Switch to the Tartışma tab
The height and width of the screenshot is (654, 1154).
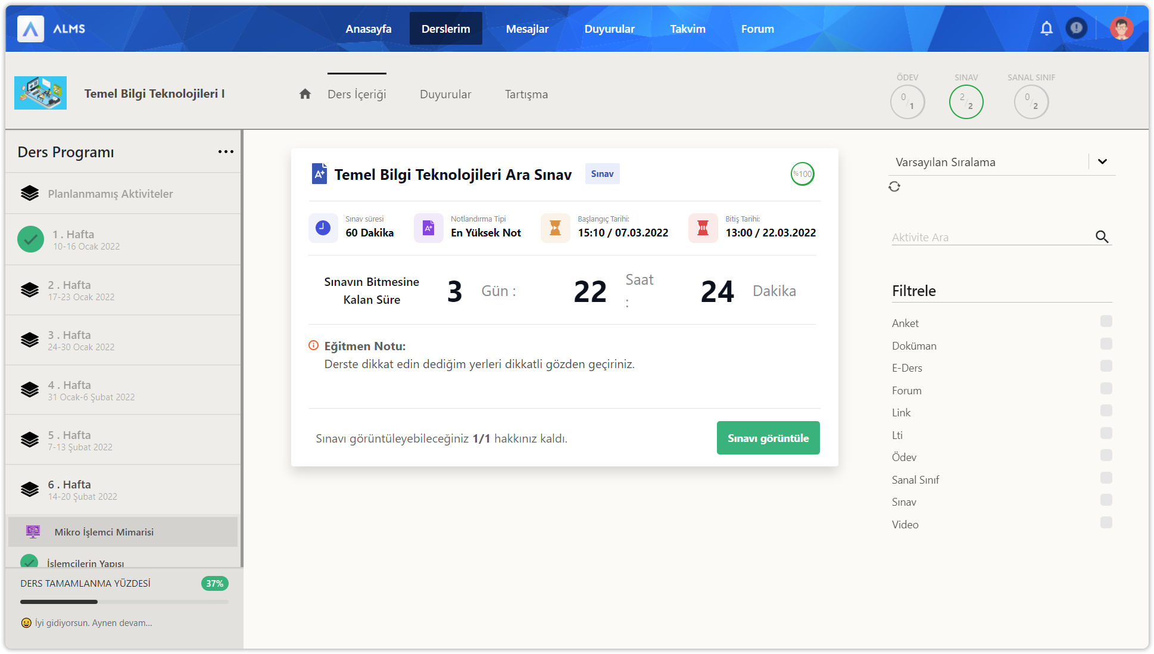coord(526,94)
